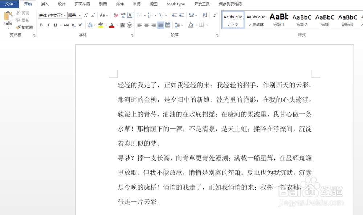This screenshot has height=215, width=363.
Task: Toggle Underline formatting
Action: (55, 25)
